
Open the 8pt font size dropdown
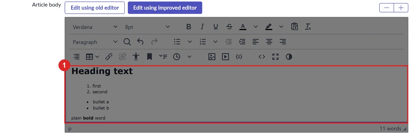pyautogui.click(x=147, y=27)
